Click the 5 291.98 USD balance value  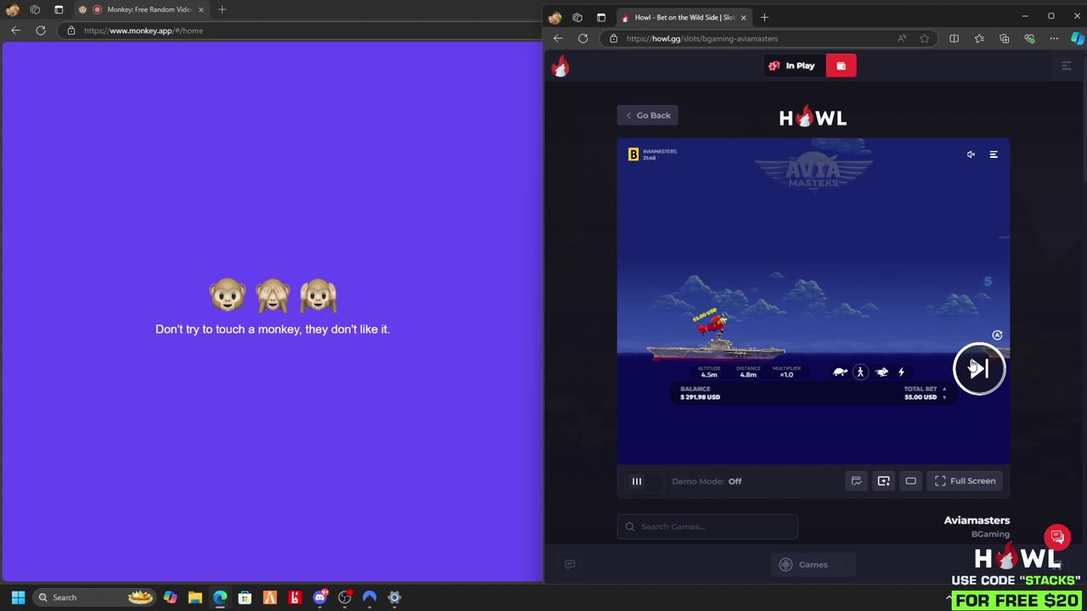(x=700, y=397)
